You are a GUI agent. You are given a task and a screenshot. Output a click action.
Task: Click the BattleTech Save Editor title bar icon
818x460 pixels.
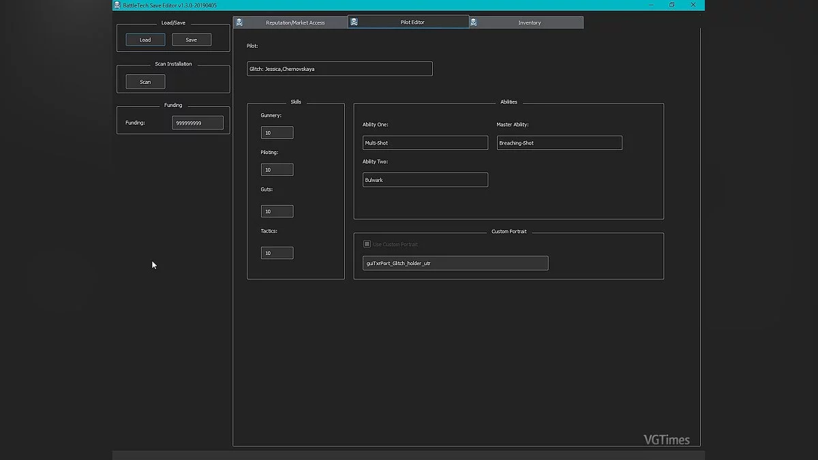click(x=117, y=5)
